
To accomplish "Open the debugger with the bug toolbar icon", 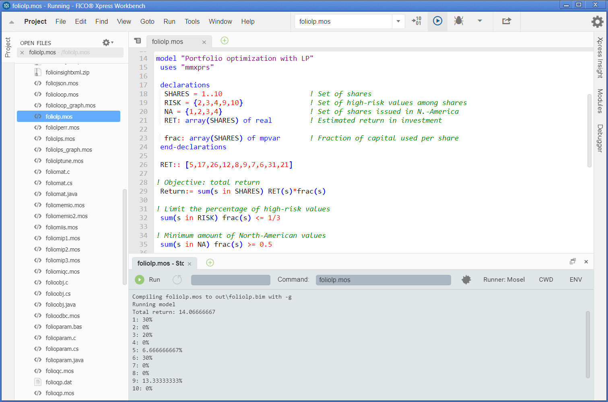I will point(458,21).
